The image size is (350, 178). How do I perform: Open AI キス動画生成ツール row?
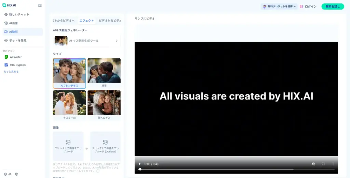[x=86, y=41]
